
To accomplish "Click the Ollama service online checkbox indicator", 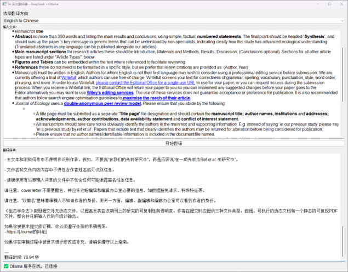I will click(x=6, y=266).
